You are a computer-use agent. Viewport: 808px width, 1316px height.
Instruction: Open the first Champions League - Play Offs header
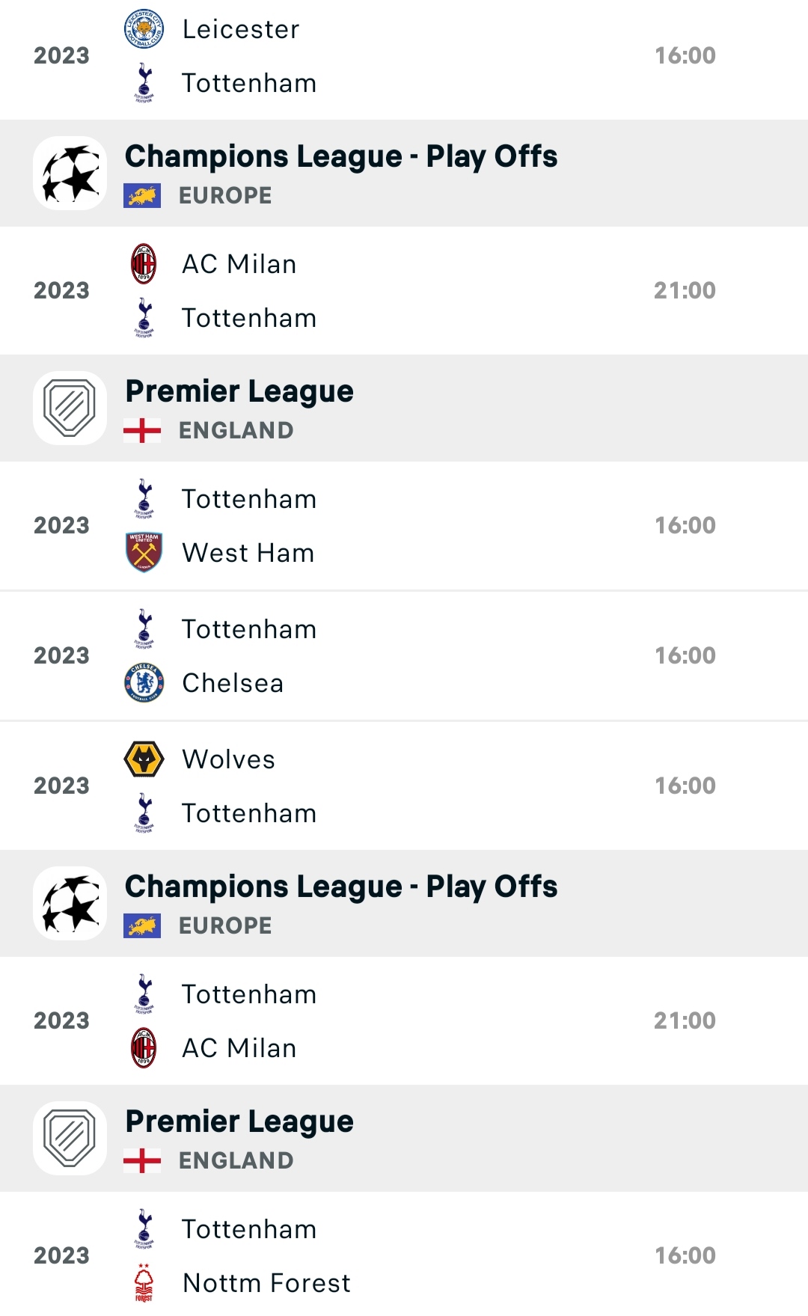[x=404, y=173]
